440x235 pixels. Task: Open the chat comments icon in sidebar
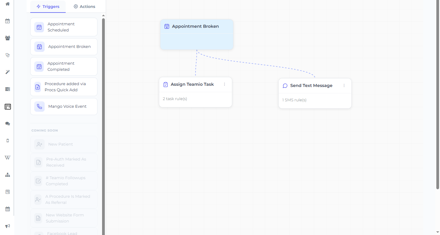pyautogui.click(x=8, y=124)
